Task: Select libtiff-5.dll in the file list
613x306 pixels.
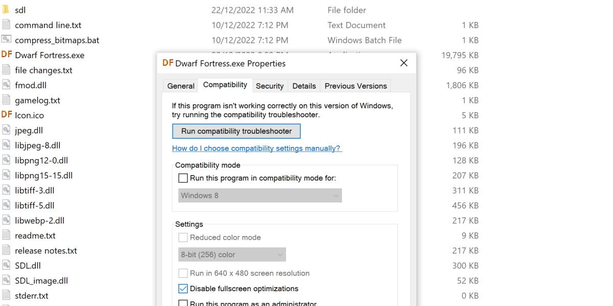Action: pos(35,206)
